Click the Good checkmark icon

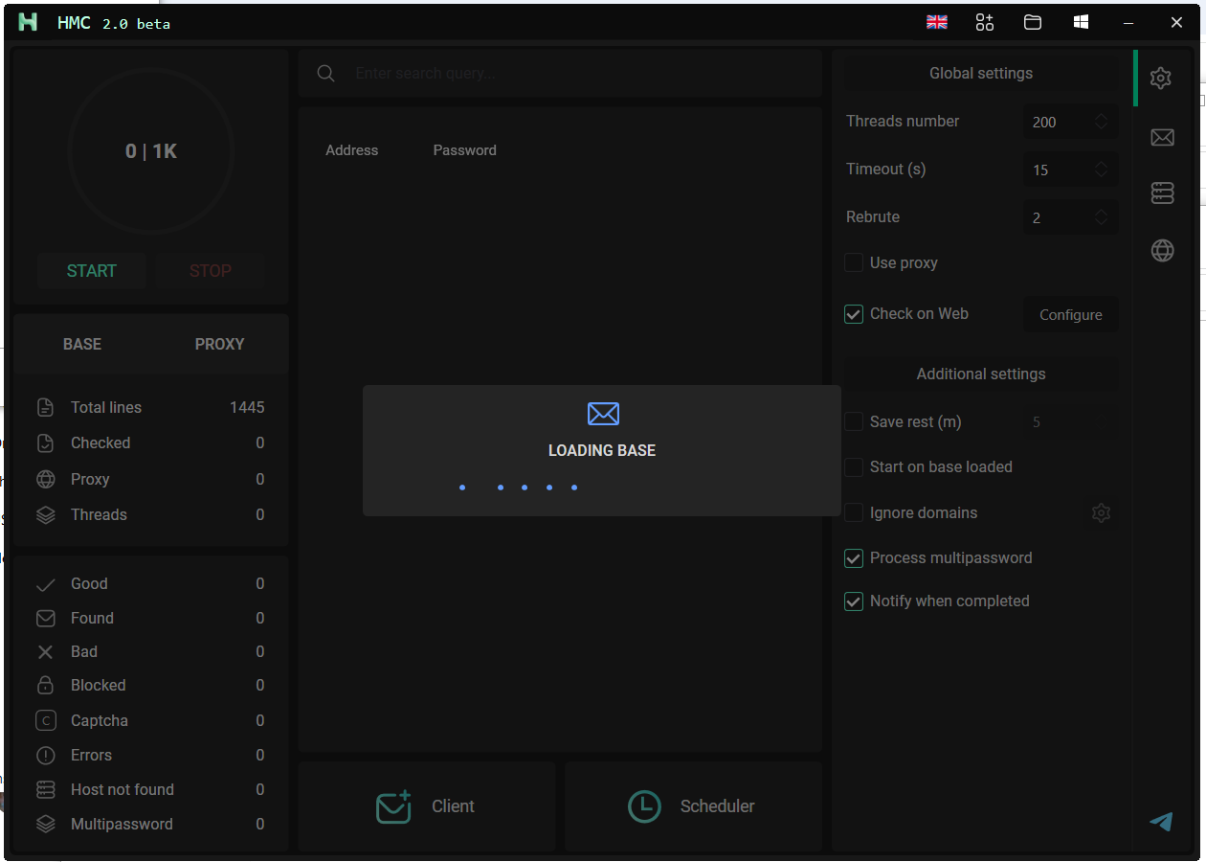[45, 584]
